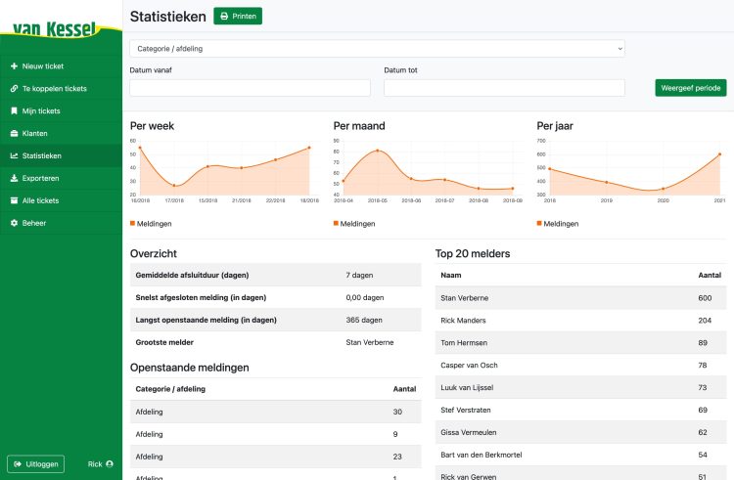The width and height of the screenshot is (734, 480).
Task: Click the Statistieken page heading
Action: click(168, 17)
